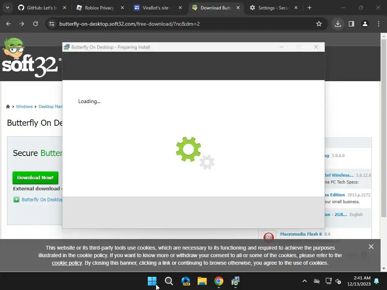This screenshot has height=290, width=387.
Task: Close the ViraBot's site tab
Action: [x=180, y=8]
